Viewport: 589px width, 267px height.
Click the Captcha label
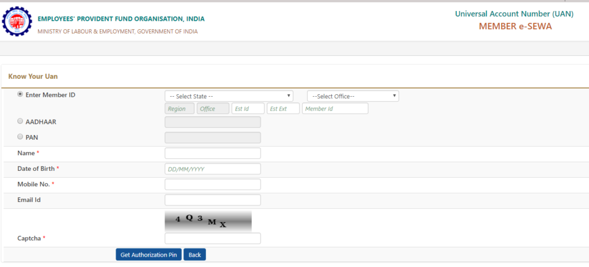click(29, 238)
